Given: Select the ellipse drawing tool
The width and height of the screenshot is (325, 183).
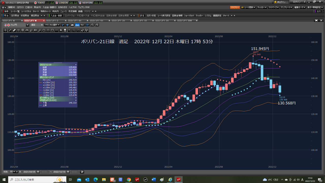Looking at the screenshot, I should coord(48,30).
